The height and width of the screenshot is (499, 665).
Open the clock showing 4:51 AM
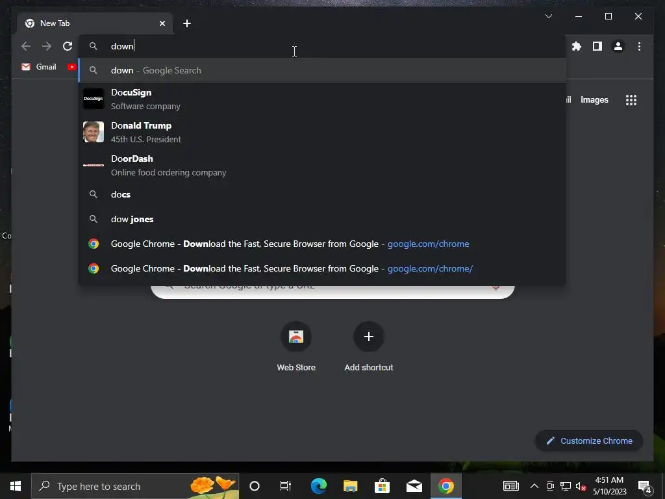609,486
